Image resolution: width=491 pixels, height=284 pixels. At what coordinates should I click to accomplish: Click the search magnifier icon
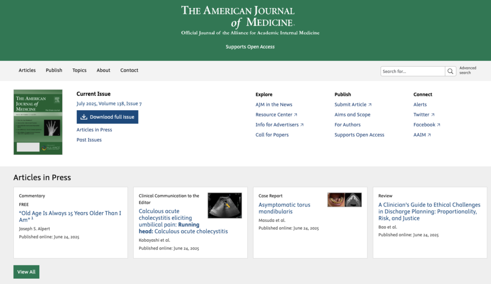pos(450,71)
